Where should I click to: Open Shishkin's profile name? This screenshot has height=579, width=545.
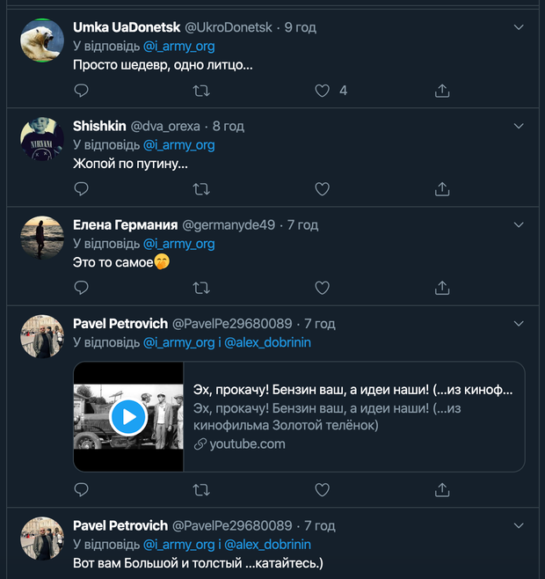click(98, 126)
